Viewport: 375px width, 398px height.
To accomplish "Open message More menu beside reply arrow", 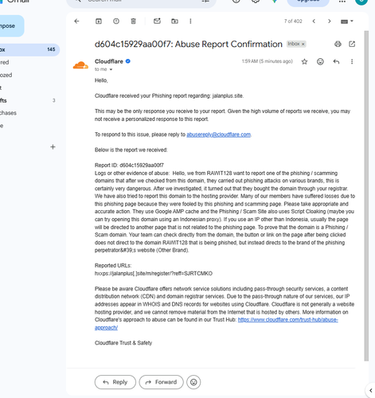I will 352,61.
